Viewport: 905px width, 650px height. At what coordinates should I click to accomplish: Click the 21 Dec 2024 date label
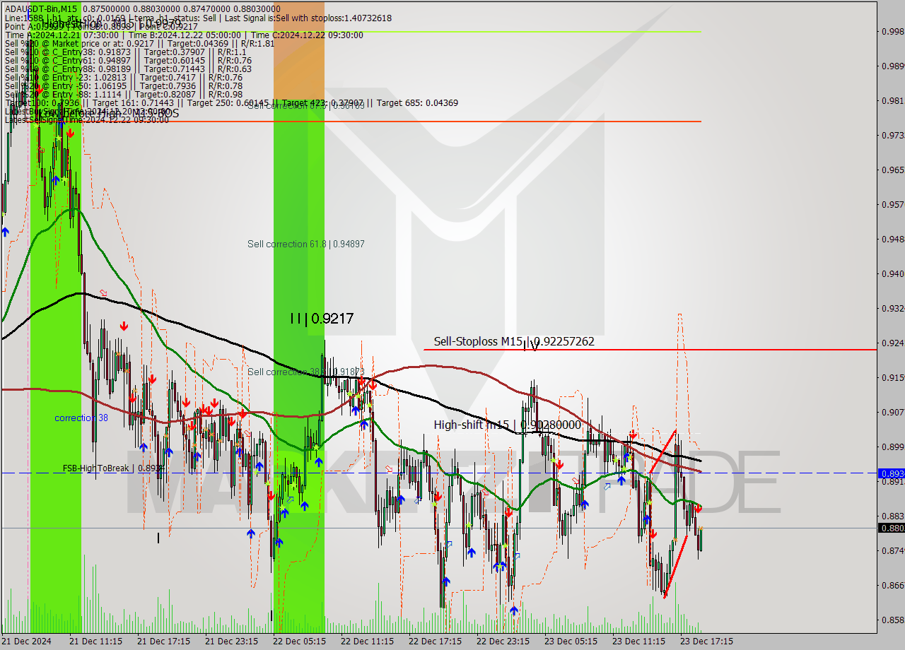pos(27,642)
